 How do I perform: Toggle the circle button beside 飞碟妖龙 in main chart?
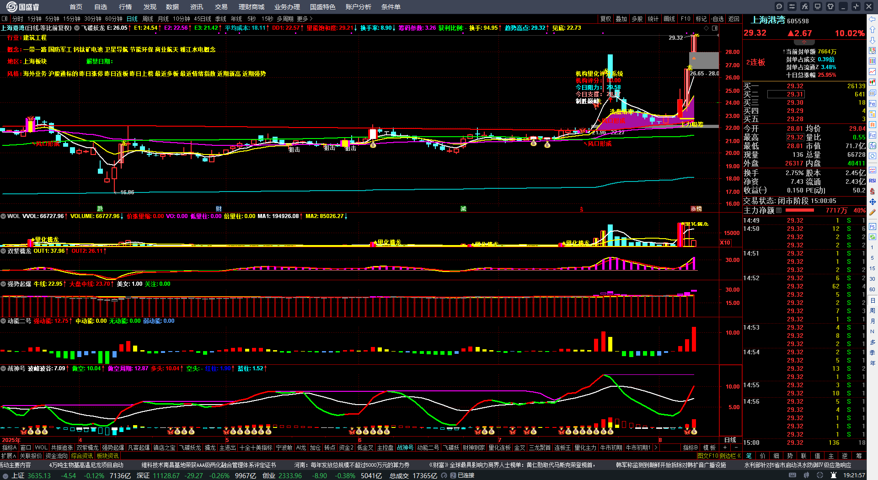click(77, 28)
